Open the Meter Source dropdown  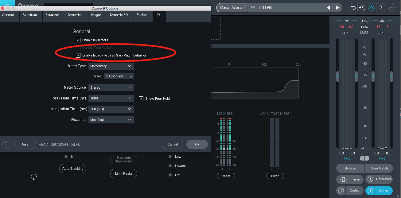click(111, 87)
